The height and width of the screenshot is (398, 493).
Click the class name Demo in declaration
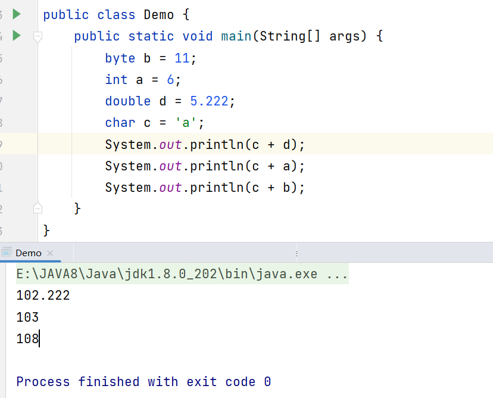click(x=159, y=15)
